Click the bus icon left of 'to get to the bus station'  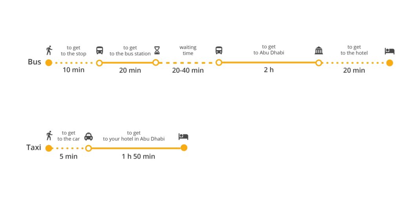(x=100, y=51)
